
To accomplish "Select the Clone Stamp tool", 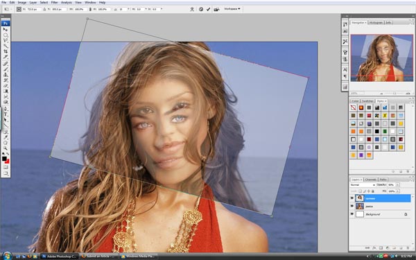I will (x=6, y=75).
